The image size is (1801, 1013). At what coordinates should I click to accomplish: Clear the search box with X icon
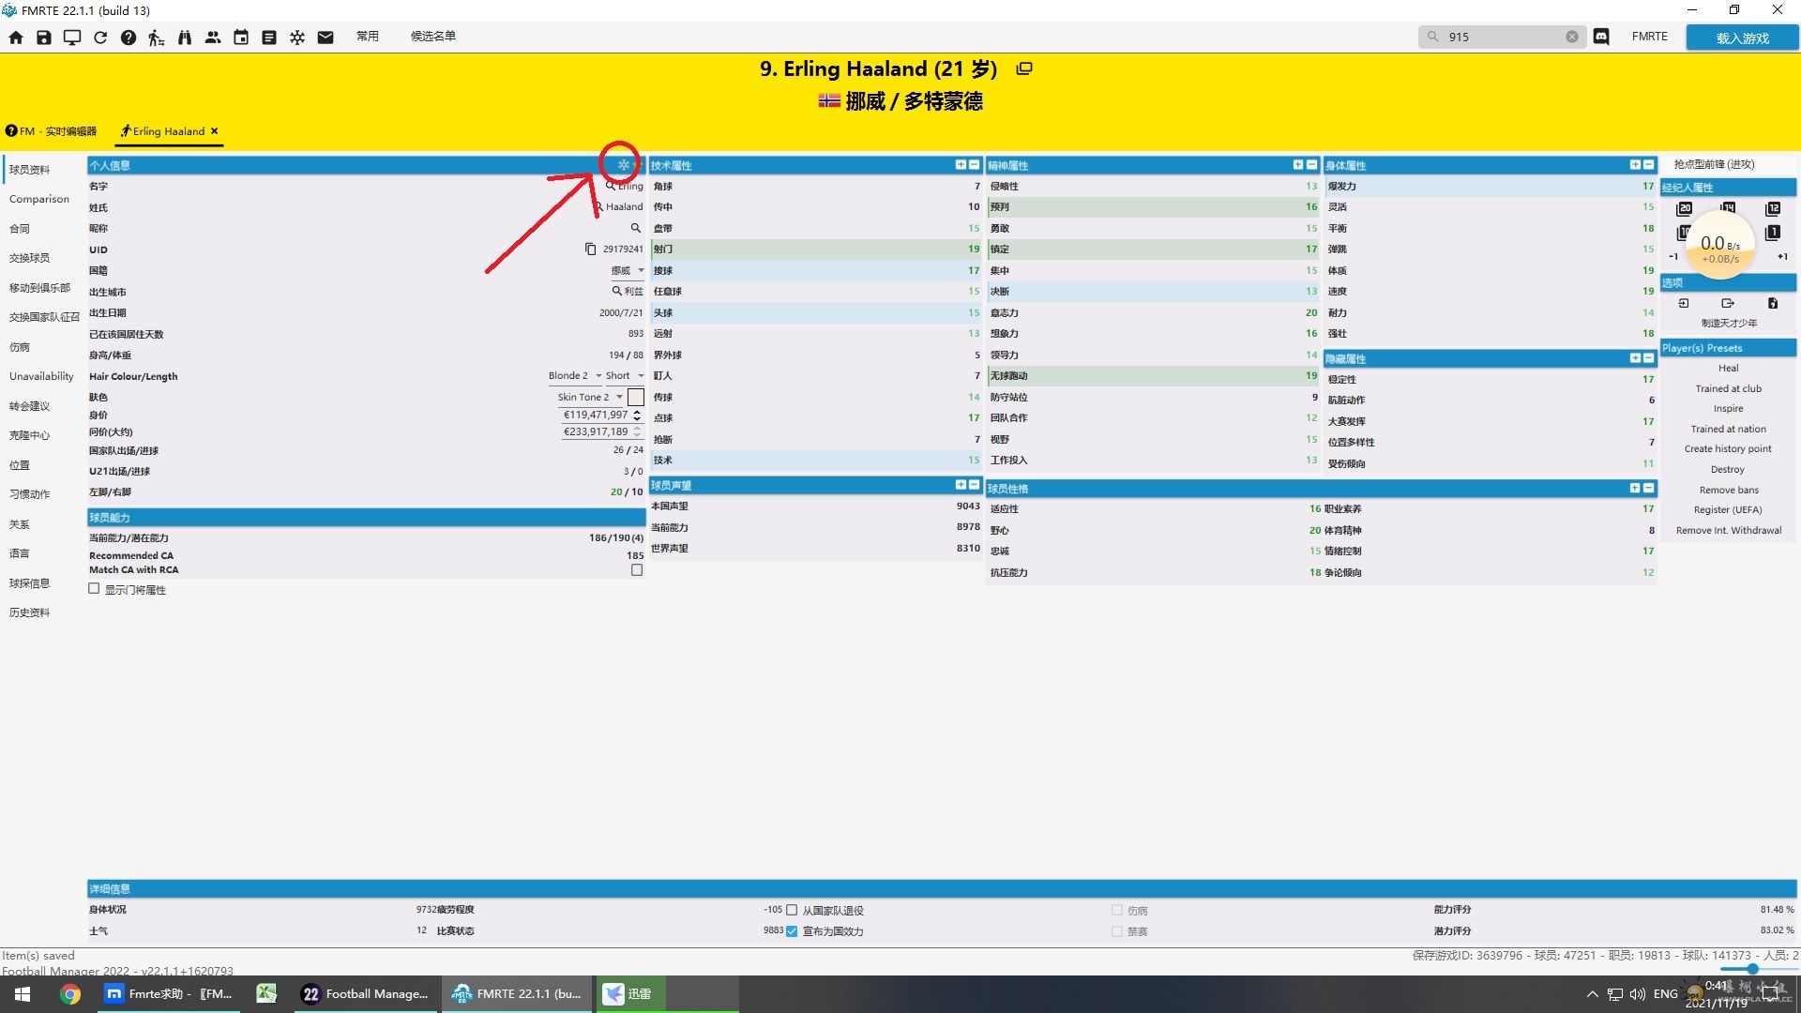[1572, 37]
